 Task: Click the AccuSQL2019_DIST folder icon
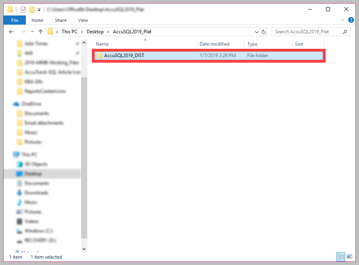(100, 55)
